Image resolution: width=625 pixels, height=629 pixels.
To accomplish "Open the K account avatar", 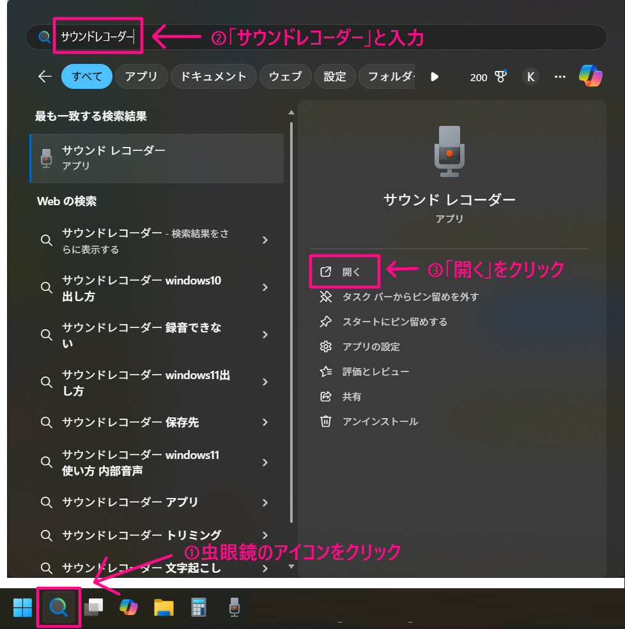I will coord(530,77).
